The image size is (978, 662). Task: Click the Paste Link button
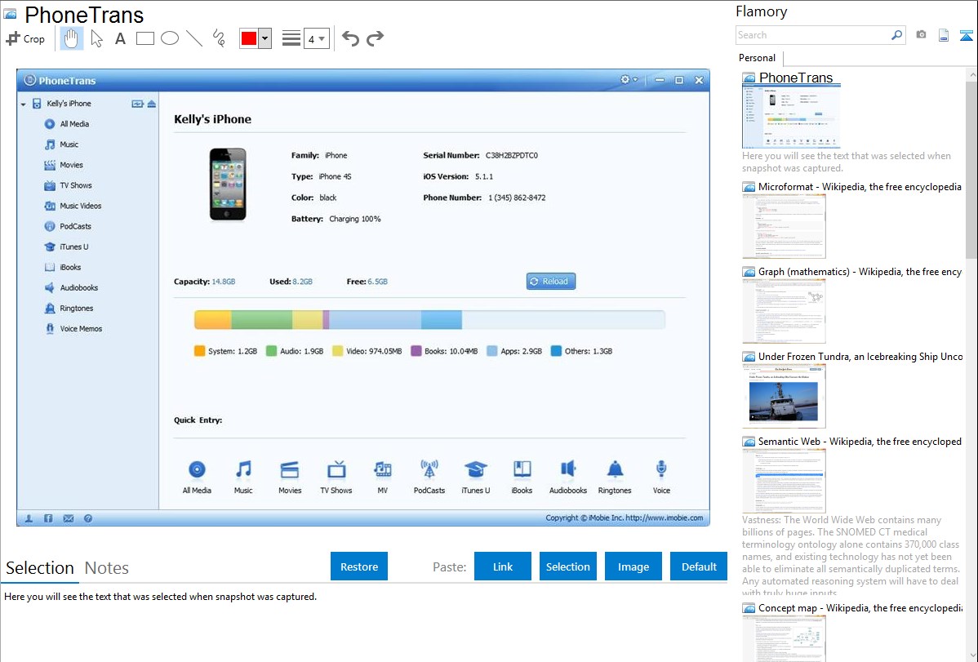(503, 566)
